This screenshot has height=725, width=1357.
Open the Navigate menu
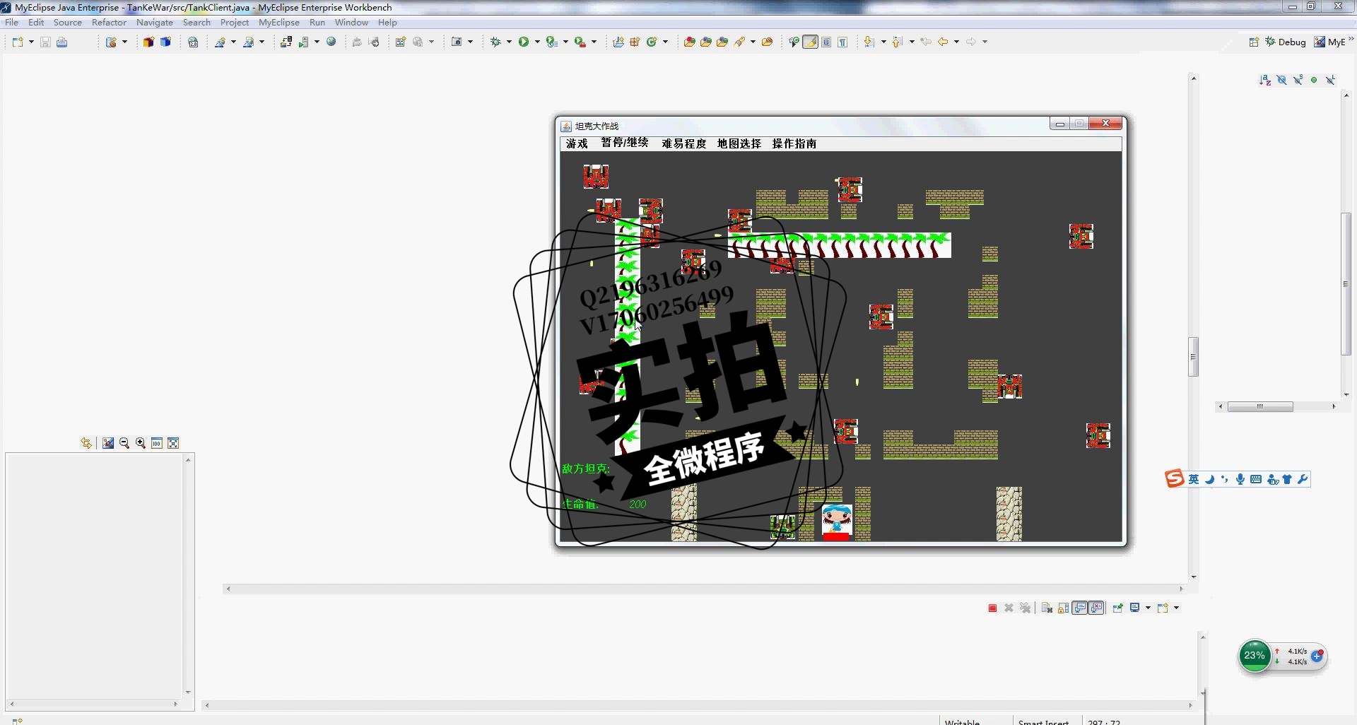(155, 23)
